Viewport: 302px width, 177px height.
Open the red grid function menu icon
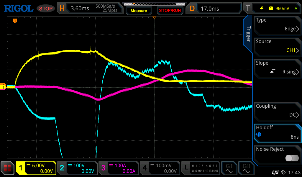point(8,168)
